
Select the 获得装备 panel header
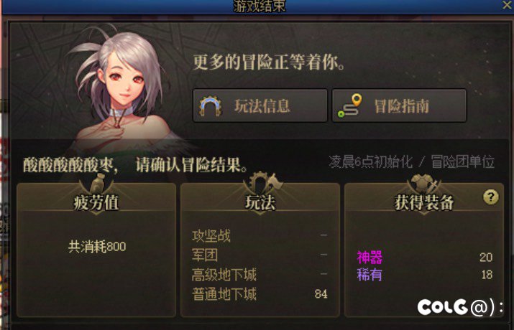click(x=424, y=202)
